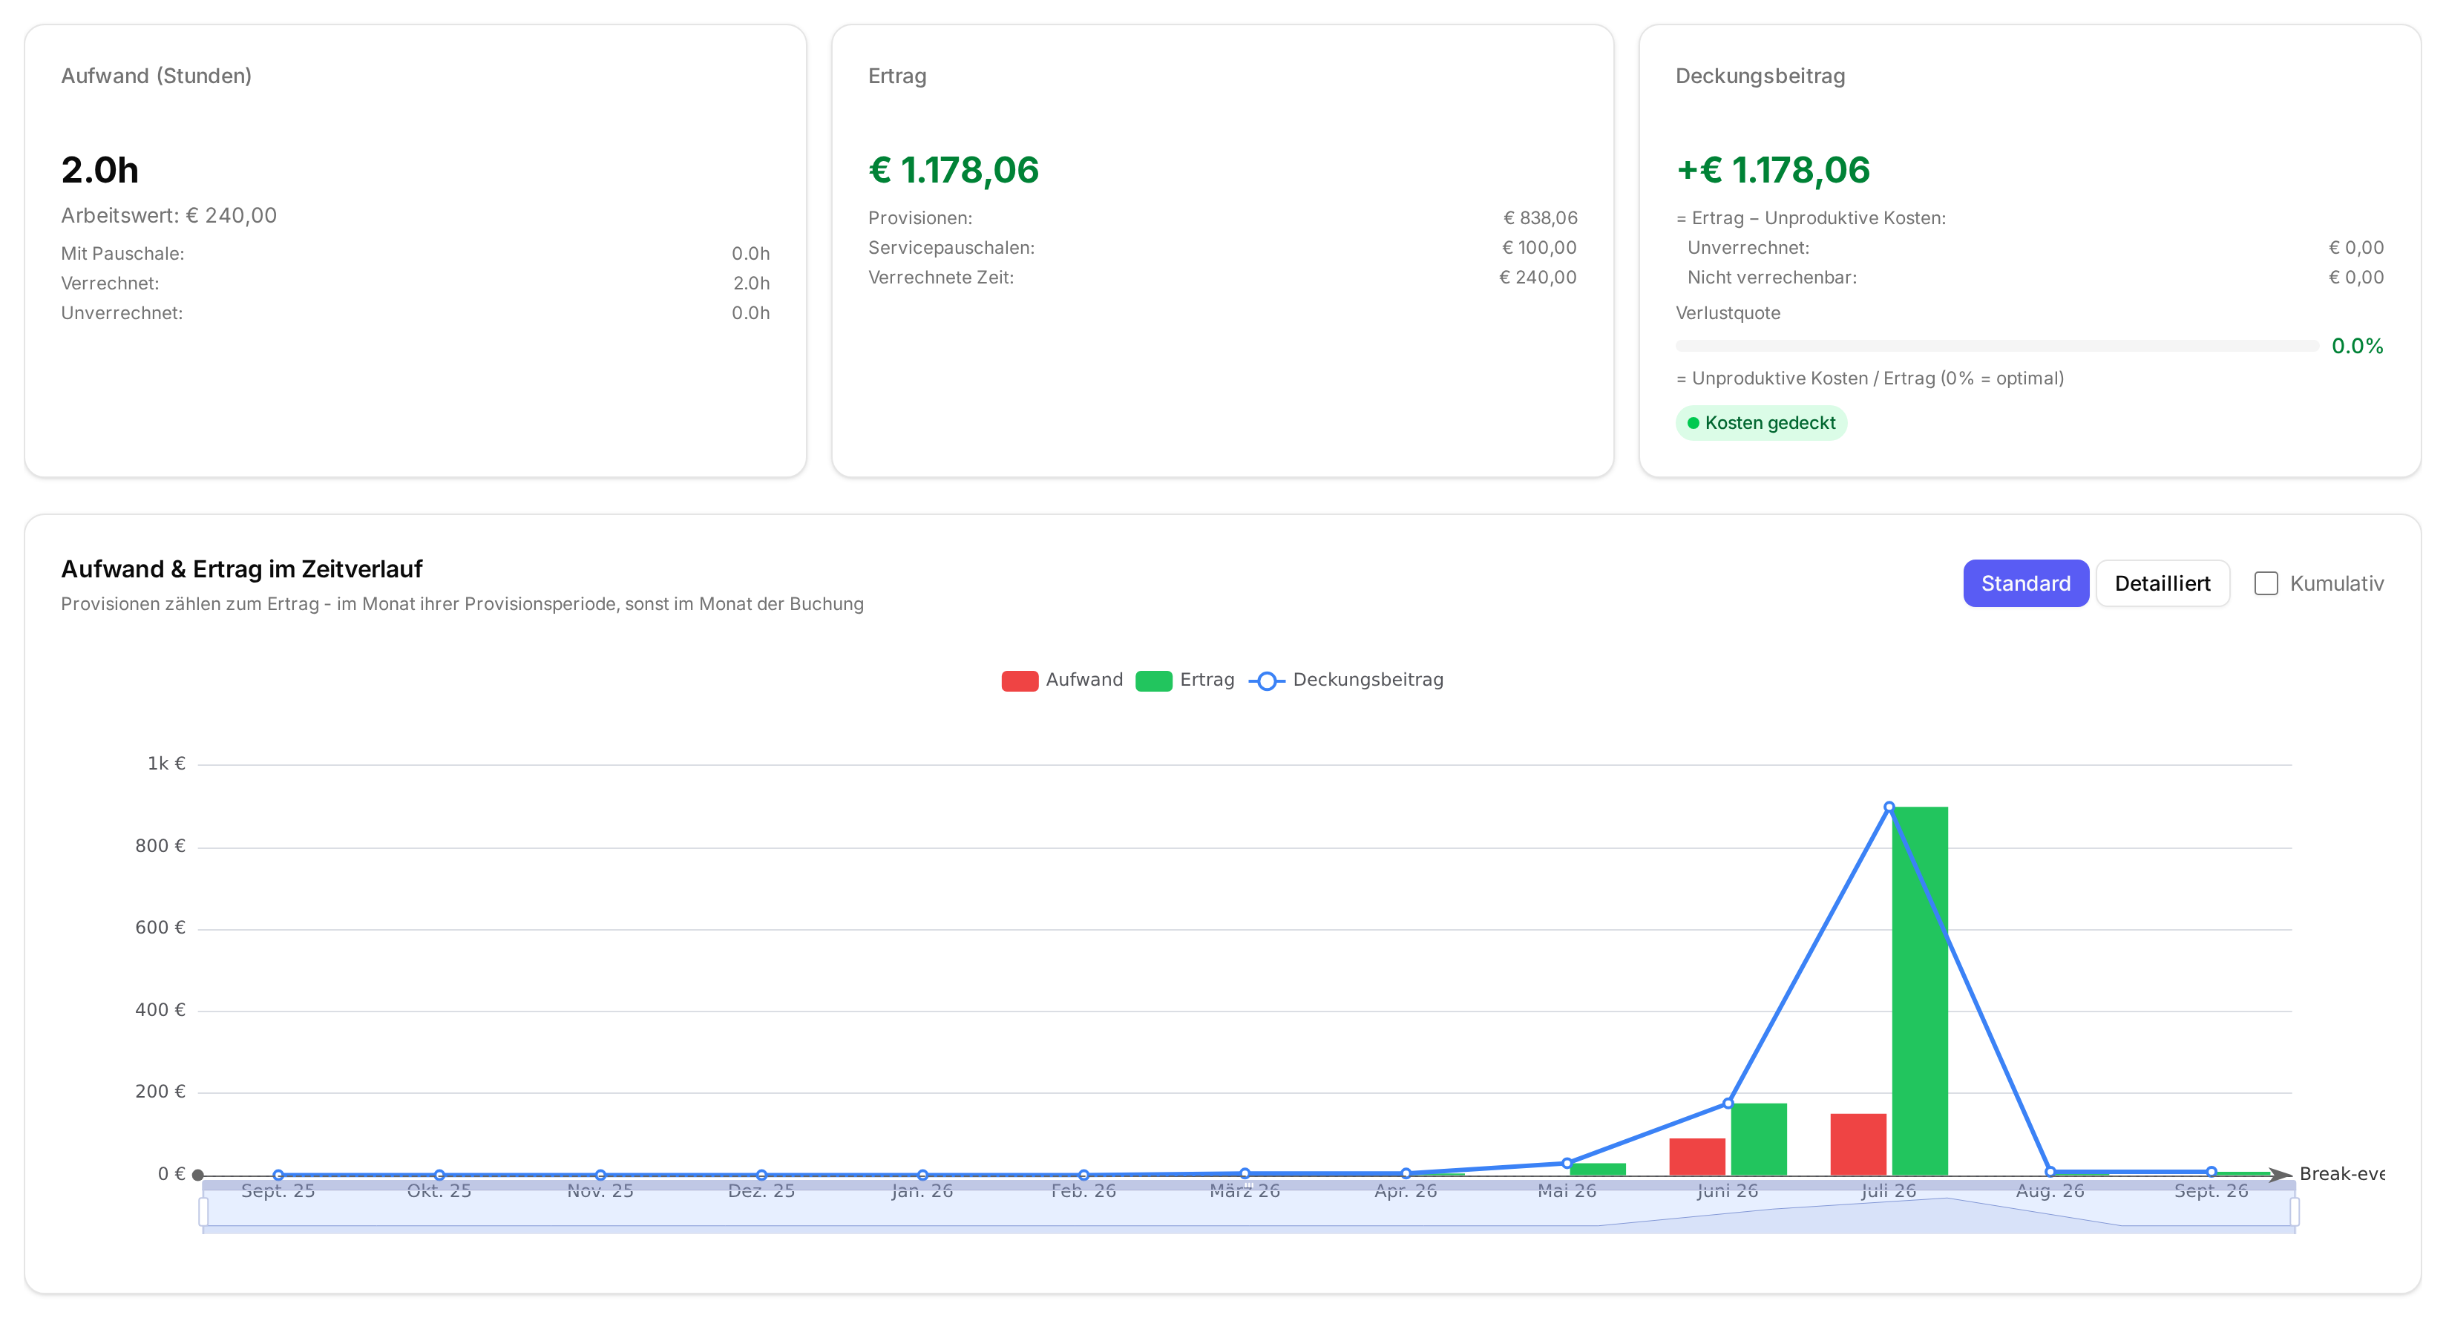This screenshot has width=2446, height=1318.
Task: Toggle the Deckungsbeitrag line legend marker
Action: [x=1266, y=680]
